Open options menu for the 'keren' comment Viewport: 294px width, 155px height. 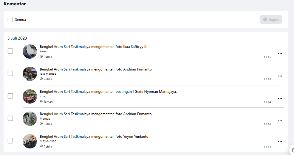click(x=280, y=54)
